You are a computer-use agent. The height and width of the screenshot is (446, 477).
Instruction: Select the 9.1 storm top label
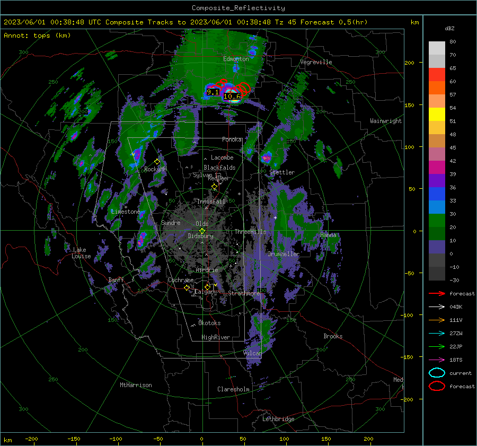point(213,92)
